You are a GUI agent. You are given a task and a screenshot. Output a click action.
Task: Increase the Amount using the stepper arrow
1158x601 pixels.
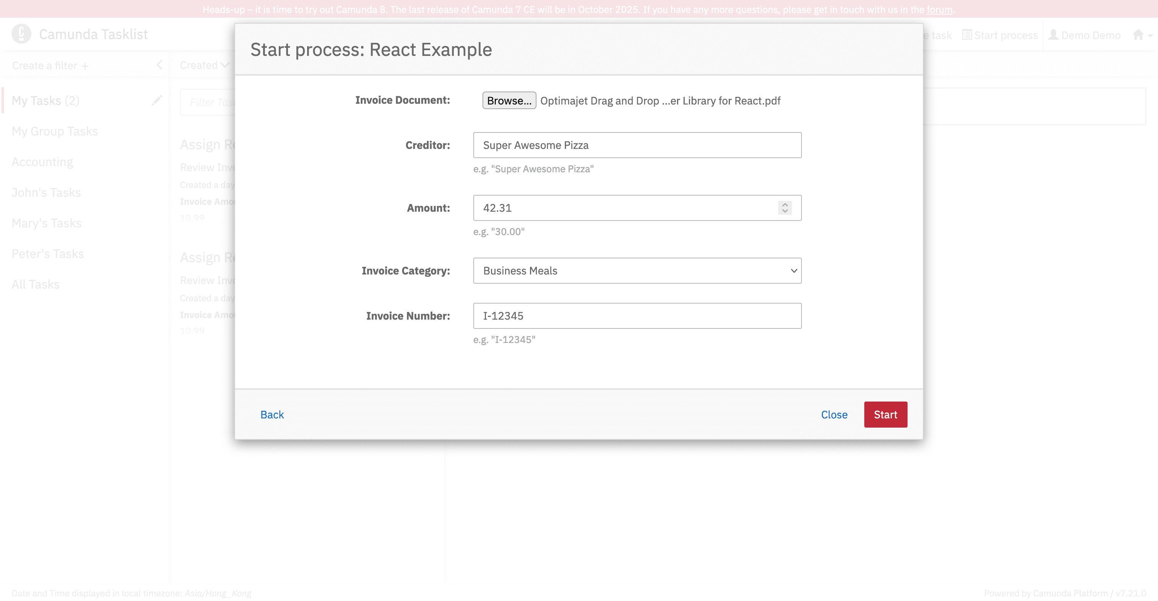(784, 204)
